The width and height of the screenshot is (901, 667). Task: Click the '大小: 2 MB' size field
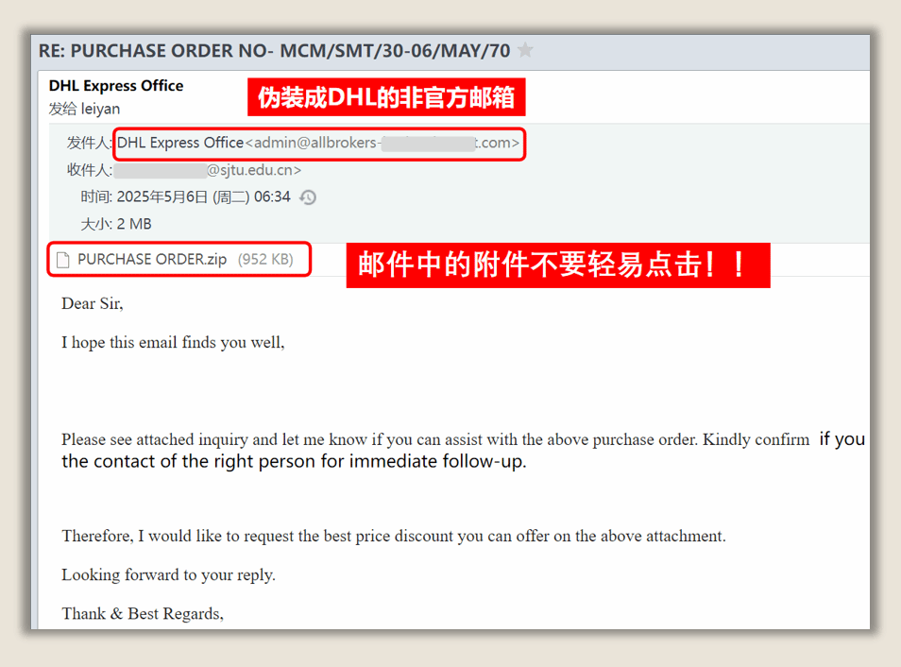pyautogui.click(x=116, y=224)
